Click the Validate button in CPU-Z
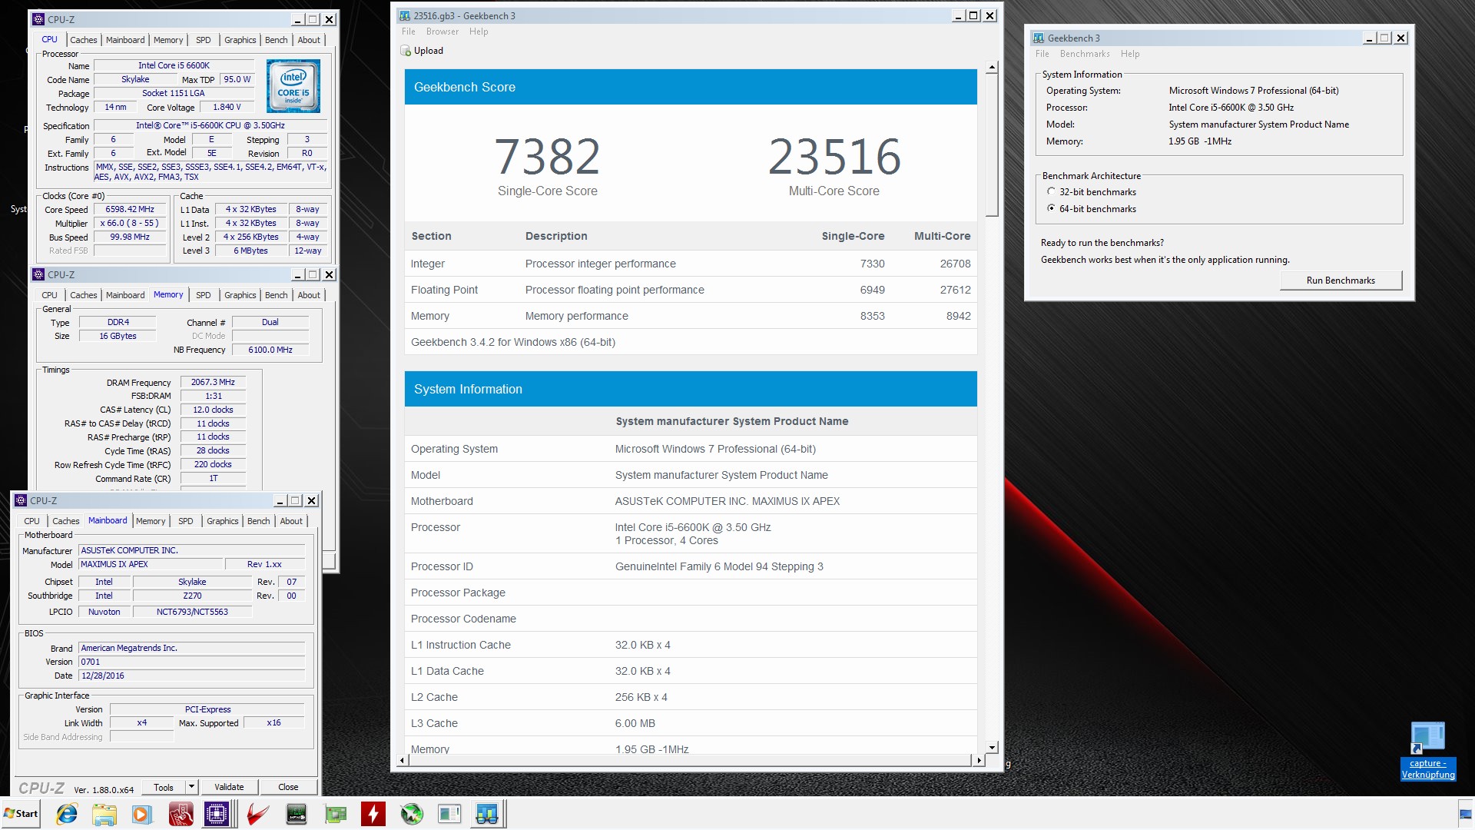 [x=229, y=787]
